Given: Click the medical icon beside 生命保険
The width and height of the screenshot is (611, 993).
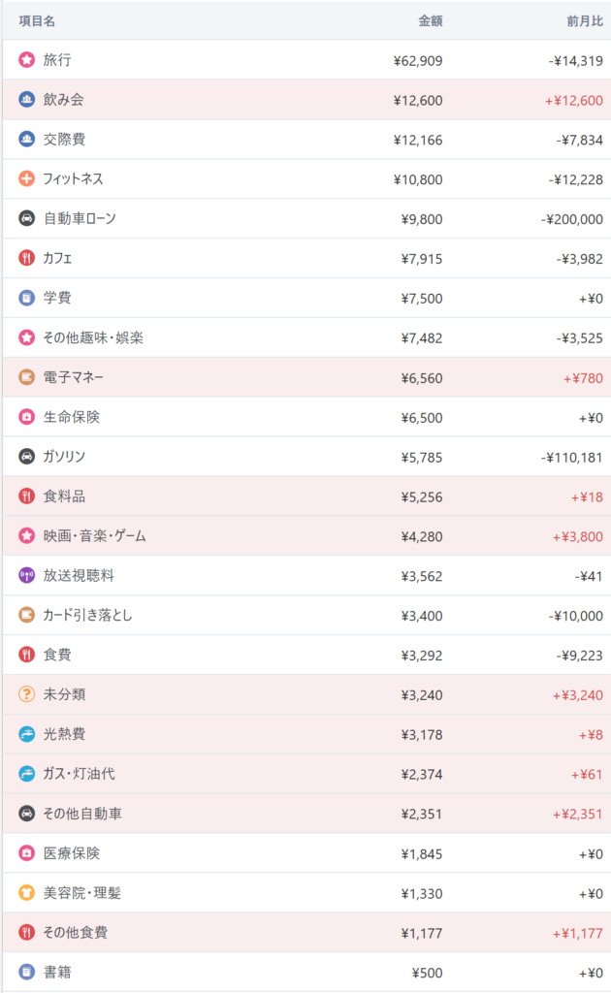Looking at the screenshot, I should pos(26,417).
